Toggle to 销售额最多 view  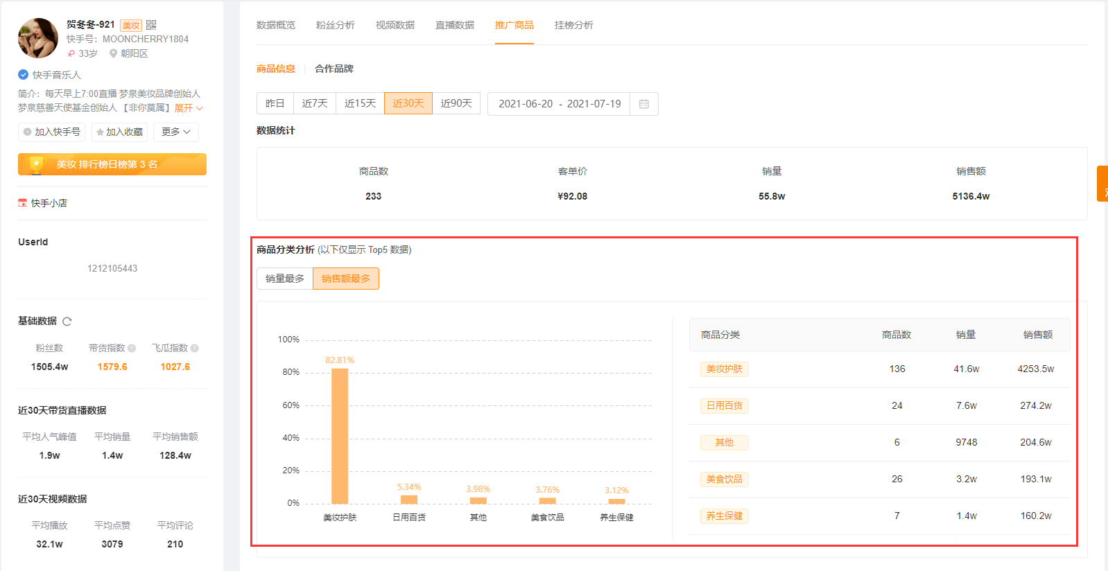(346, 279)
